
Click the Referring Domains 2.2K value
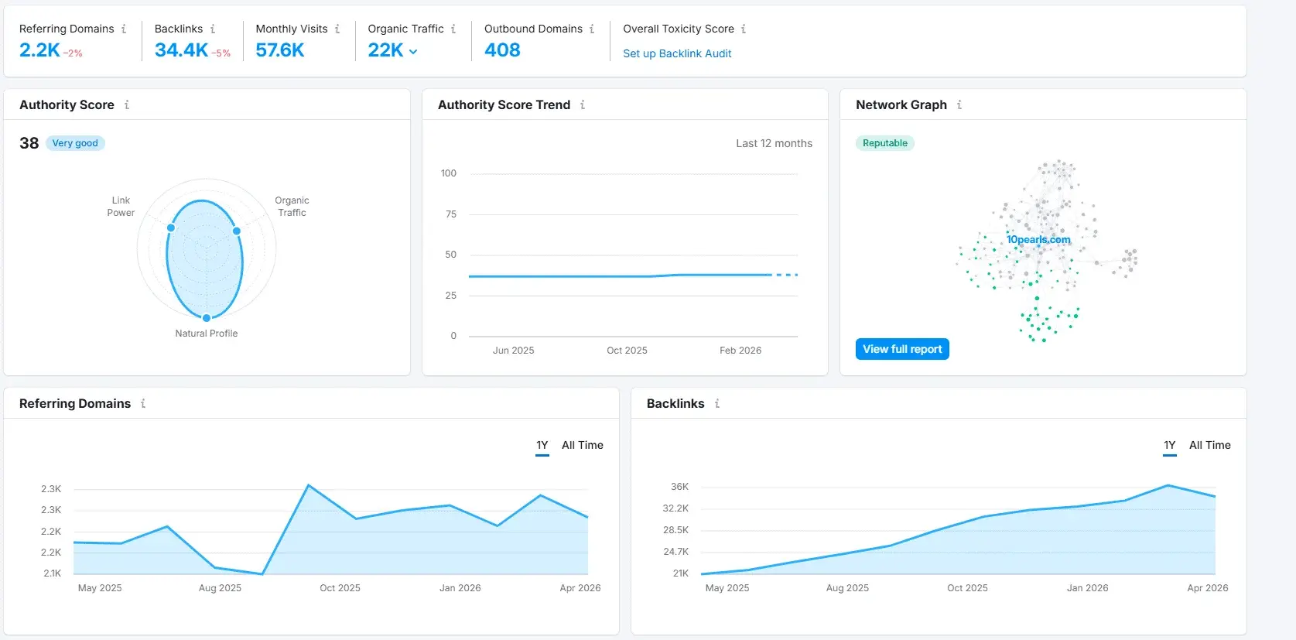tap(39, 50)
